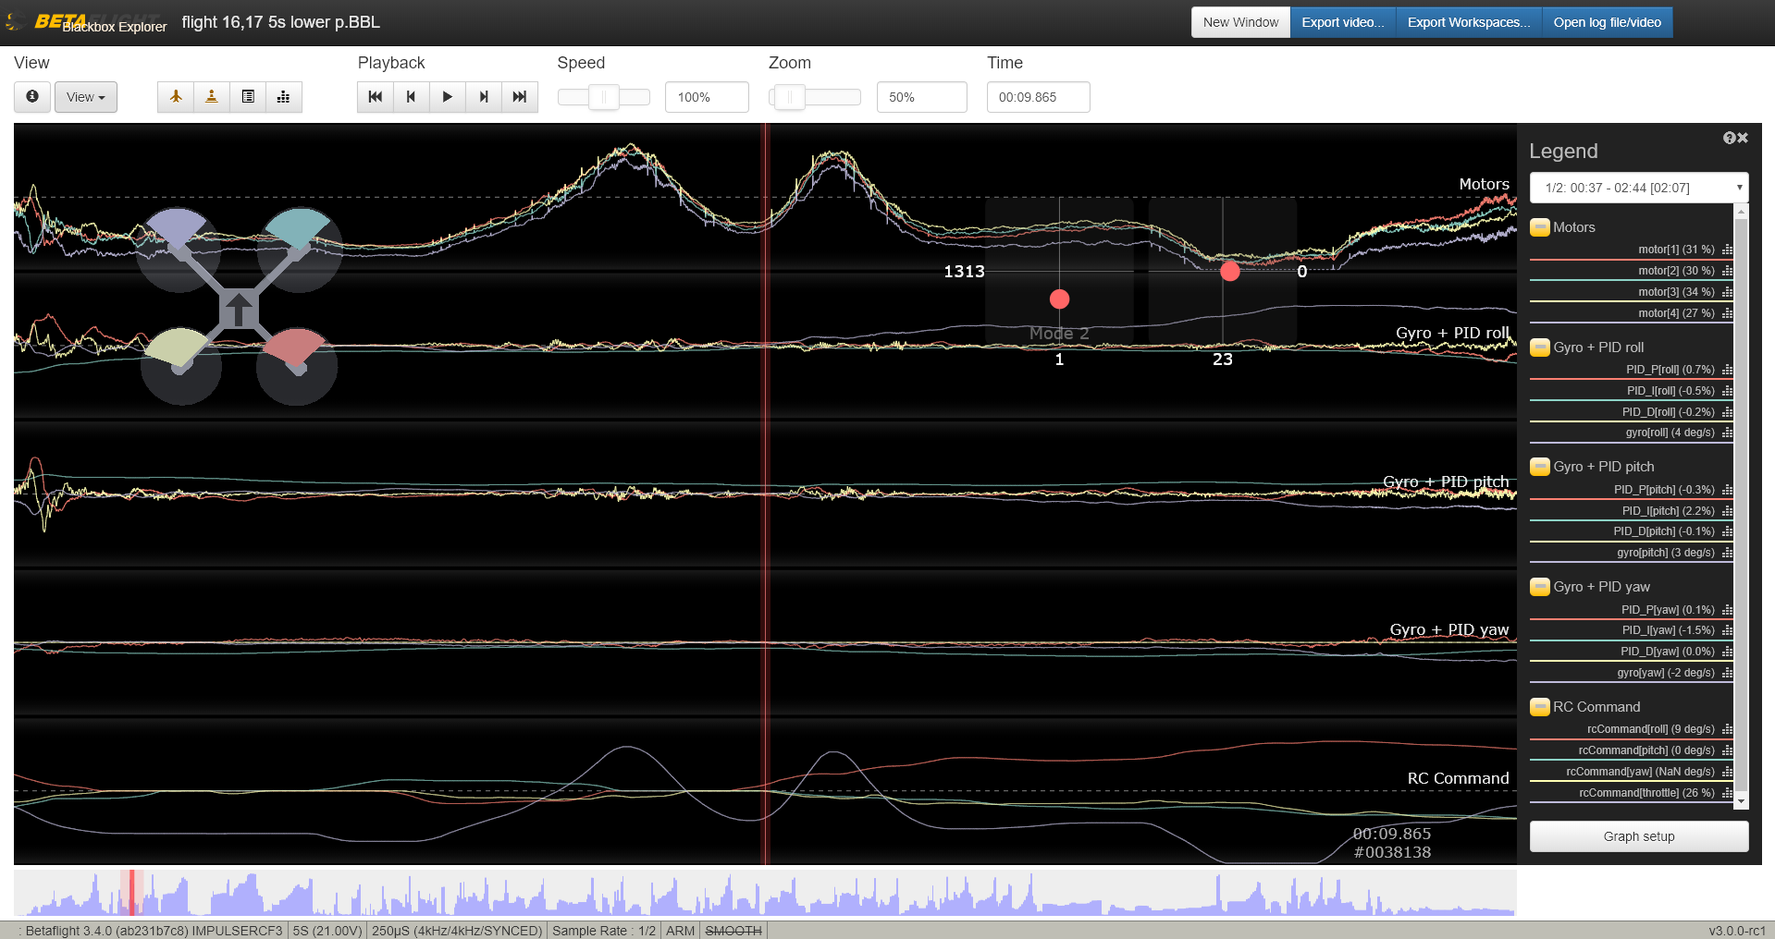This screenshot has height=939, width=1775.
Task: Open the log table view icon
Action: [x=248, y=96]
